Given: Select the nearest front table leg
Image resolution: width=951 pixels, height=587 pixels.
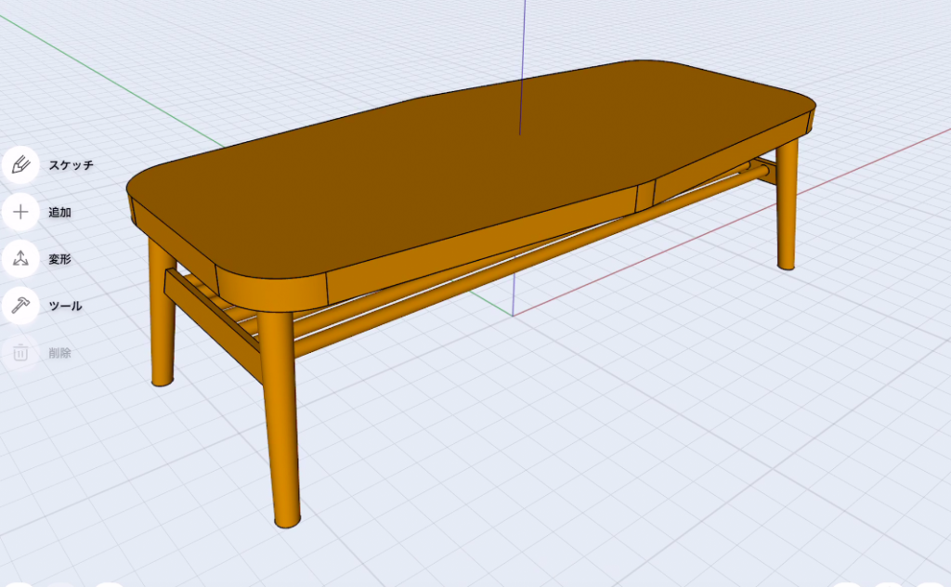Looking at the screenshot, I should click(280, 418).
